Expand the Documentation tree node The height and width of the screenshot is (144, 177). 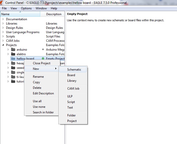3,19
